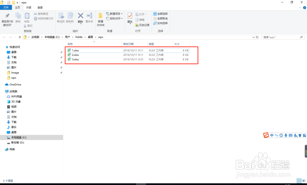The image size is (307, 185).
Task: Click Network in the navigation pane
Action: [x=12, y=149]
